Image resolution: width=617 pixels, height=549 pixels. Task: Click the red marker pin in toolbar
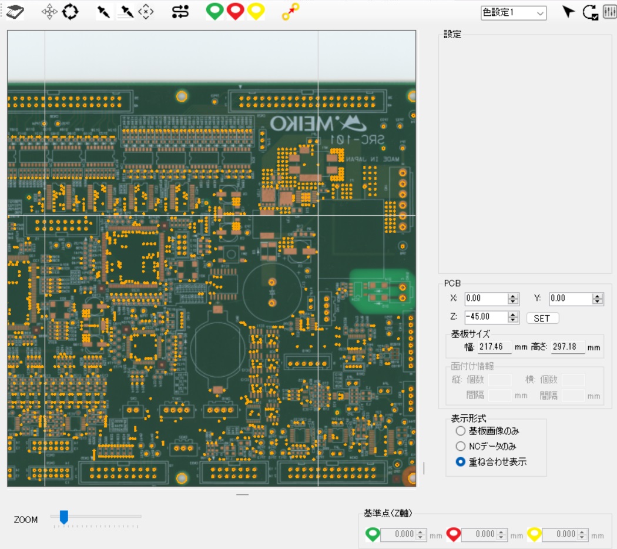click(x=235, y=12)
